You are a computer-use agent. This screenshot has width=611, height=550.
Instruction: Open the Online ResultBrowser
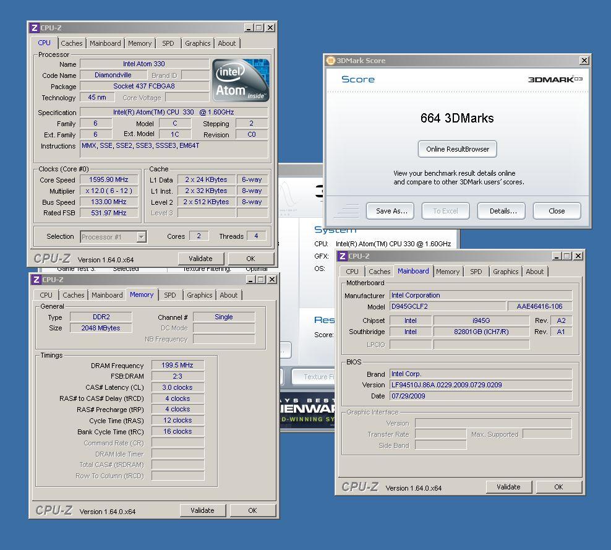click(x=458, y=149)
